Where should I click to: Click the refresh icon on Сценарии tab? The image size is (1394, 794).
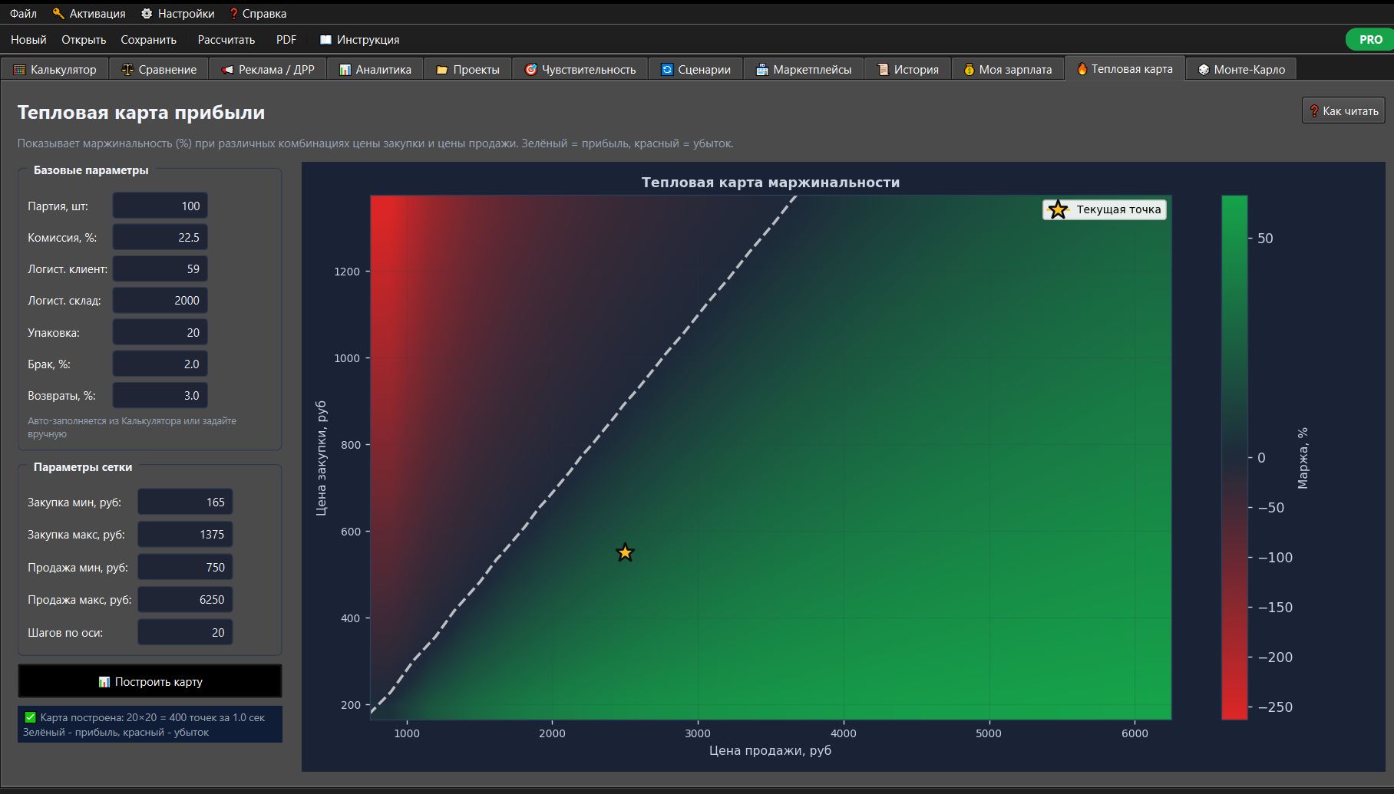pyautogui.click(x=667, y=69)
